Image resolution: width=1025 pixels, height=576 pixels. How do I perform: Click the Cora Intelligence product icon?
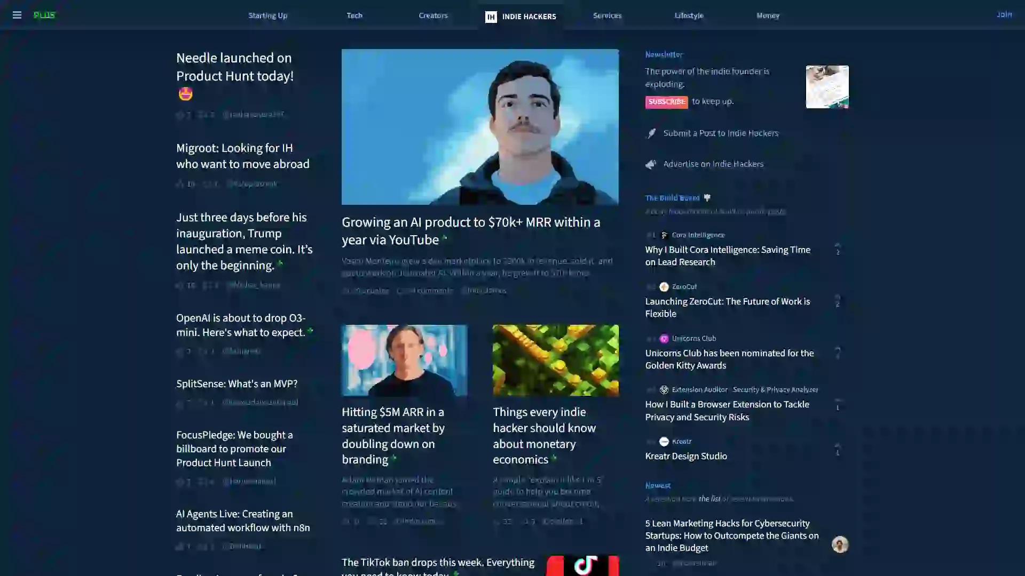coord(664,235)
